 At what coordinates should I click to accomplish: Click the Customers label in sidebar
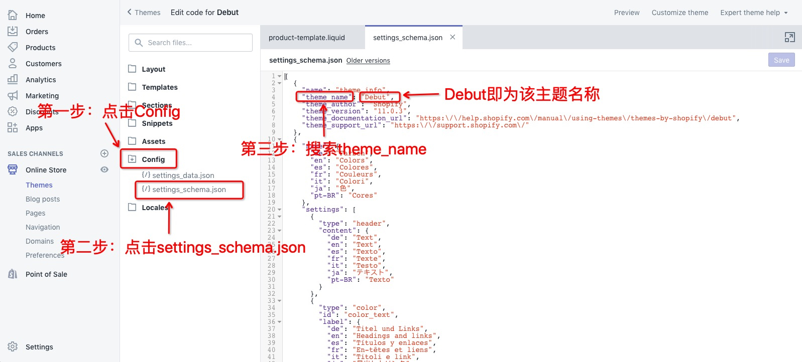(x=44, y=64)
